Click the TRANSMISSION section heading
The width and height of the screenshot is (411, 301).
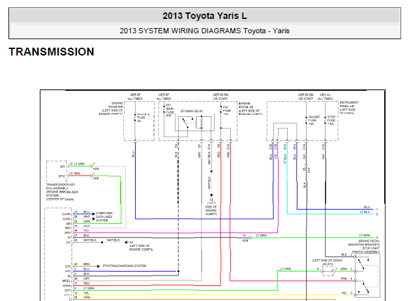pyautogui.click(x=52, y=52)
